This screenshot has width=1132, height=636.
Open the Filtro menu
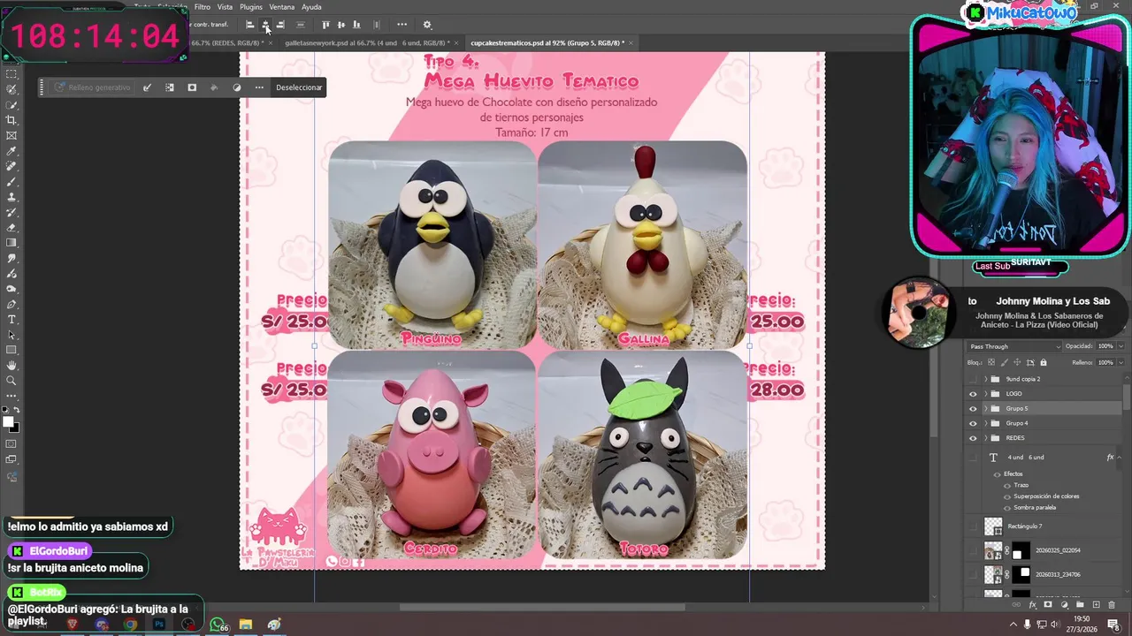coord(203,7)
